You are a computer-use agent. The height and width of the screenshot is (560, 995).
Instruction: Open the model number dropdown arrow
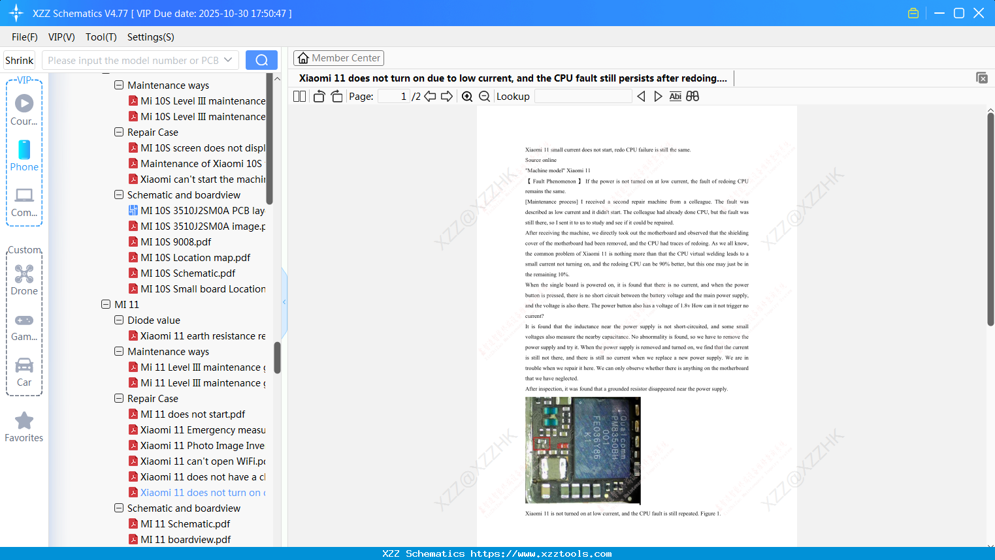click(228, 60)
